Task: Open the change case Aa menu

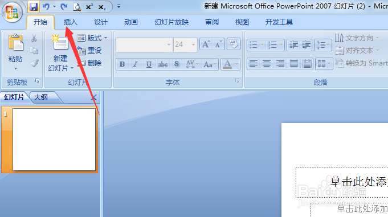Action: pos(210,64)
